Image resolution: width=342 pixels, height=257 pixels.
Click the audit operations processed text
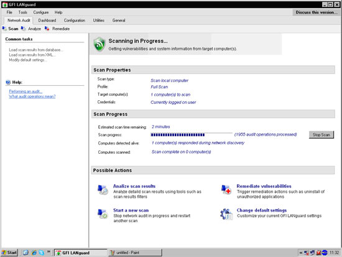tap(266, 134)
